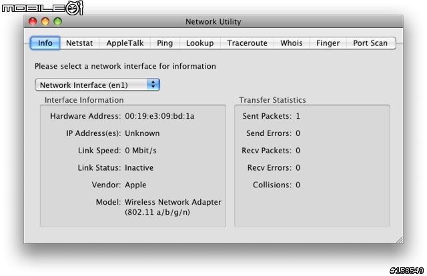Click the Network Utility title text
This screenshot has width=427, height=276.
pyautogui.click(x=213, y=21)
